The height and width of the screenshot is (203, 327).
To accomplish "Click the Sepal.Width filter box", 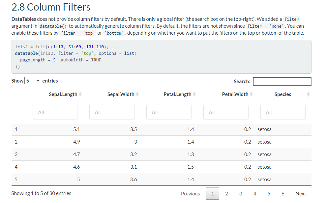I will tap(112, 112).
